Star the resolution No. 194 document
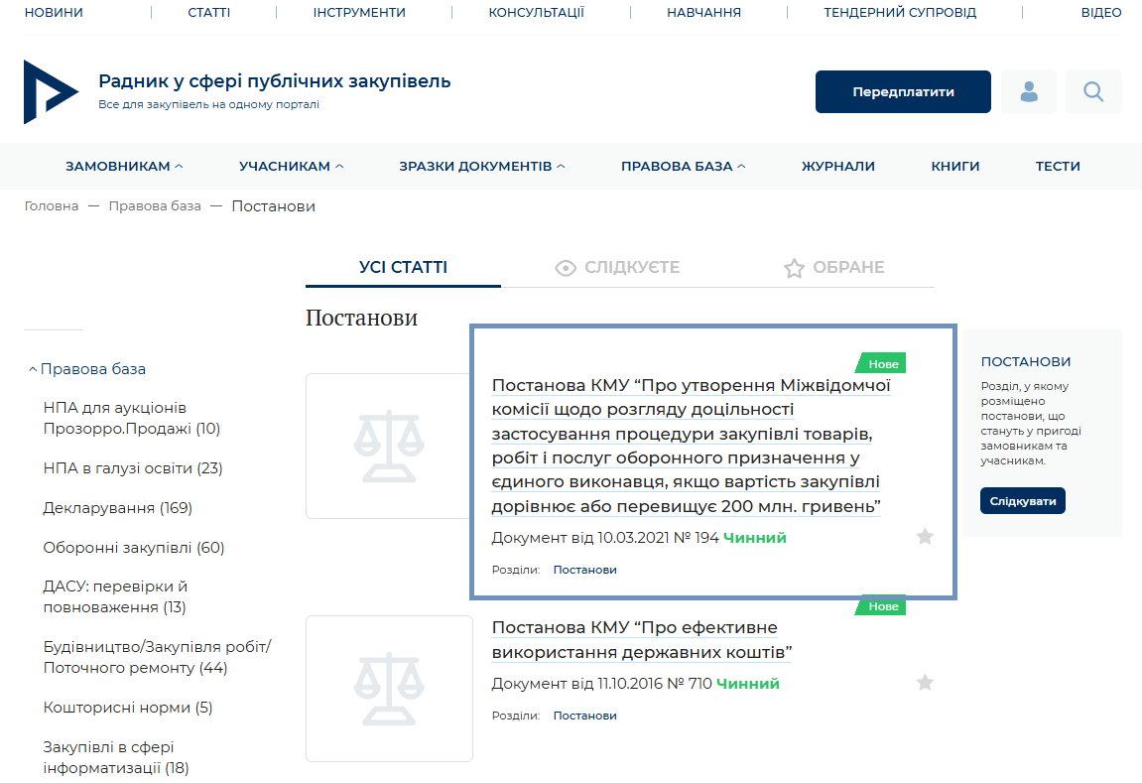Image resolution: width=1142 pixels, height=783 pixels. point(925,537)
